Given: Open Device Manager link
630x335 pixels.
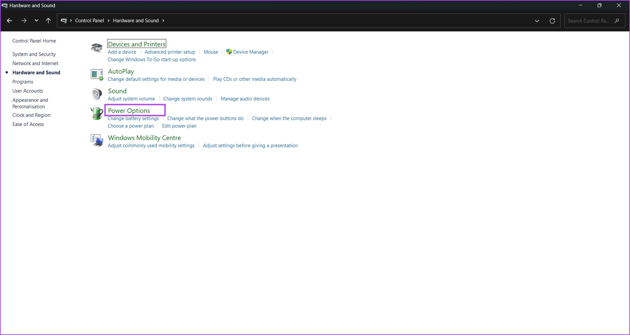Looking at the screenshot, I should pyautogui.click(x=251, y=52).
